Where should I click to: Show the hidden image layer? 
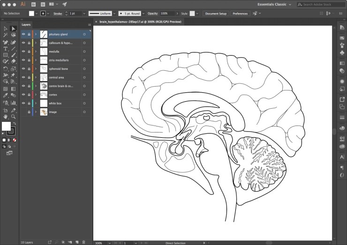pos(23,112)
